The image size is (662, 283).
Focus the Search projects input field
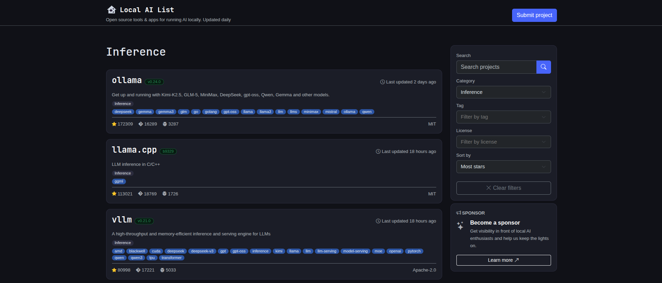click(496, 67)
